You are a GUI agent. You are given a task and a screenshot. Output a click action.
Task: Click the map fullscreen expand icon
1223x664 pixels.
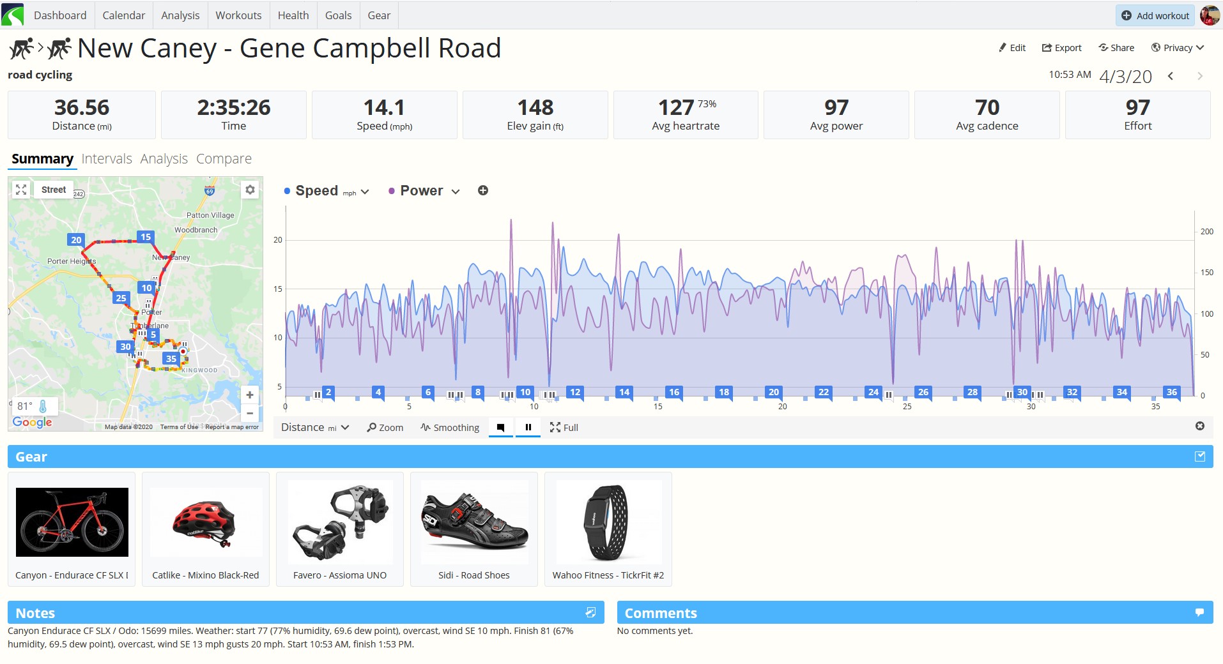coord(21,190)
